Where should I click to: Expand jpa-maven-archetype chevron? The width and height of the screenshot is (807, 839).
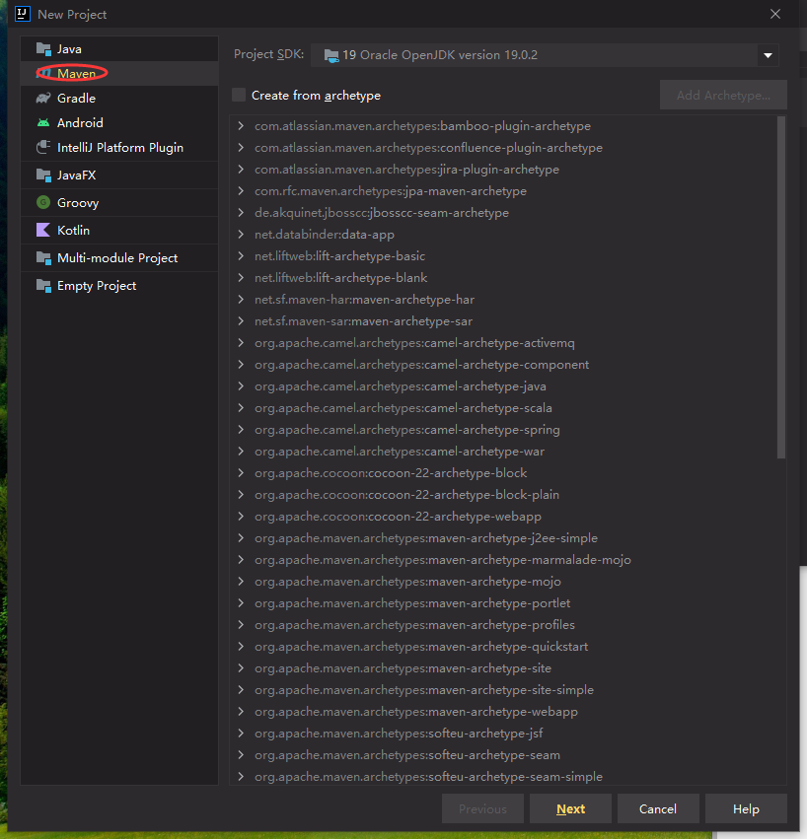241,191
